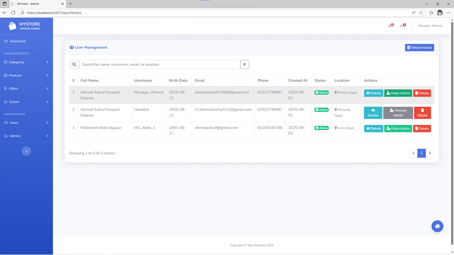This screenshot has width=454, height=255.
Task: Click the MyStore shopping bag logo
Action: coord(12,26)
